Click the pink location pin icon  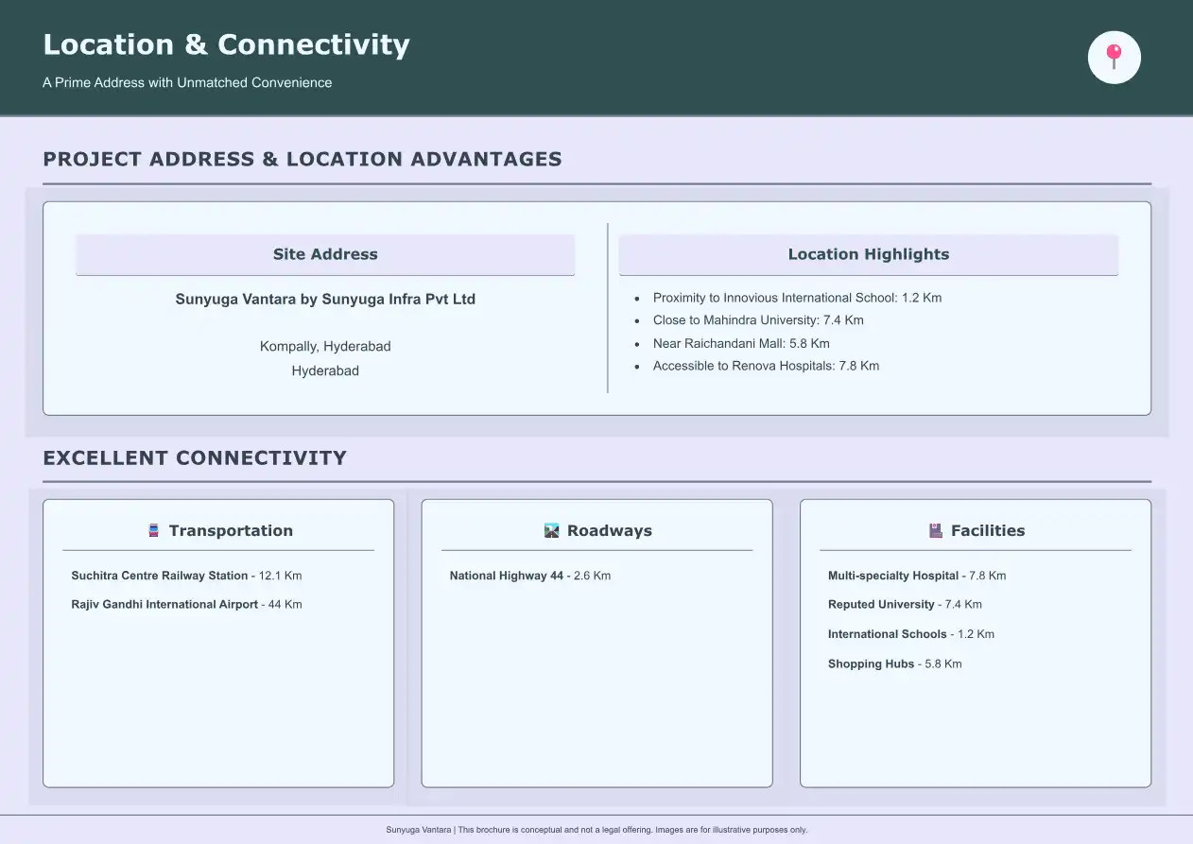[1115, 57]
